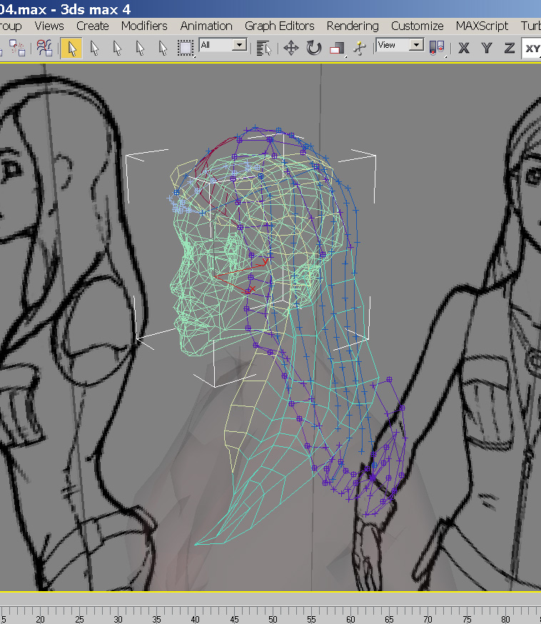Viewport: 541px width, 624px height.
Task: Pick the Select and Scale tool
Action: pyautogui.click(x=336, y=49)
